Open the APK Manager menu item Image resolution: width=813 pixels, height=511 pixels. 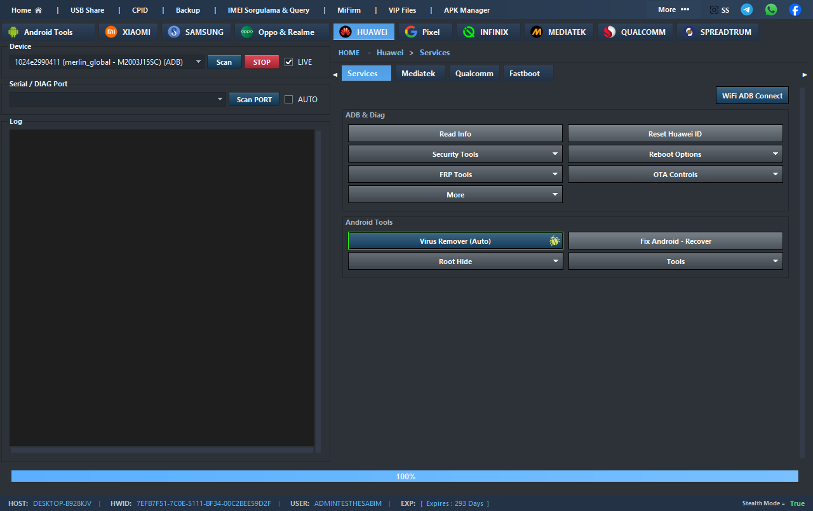[467, 10]
